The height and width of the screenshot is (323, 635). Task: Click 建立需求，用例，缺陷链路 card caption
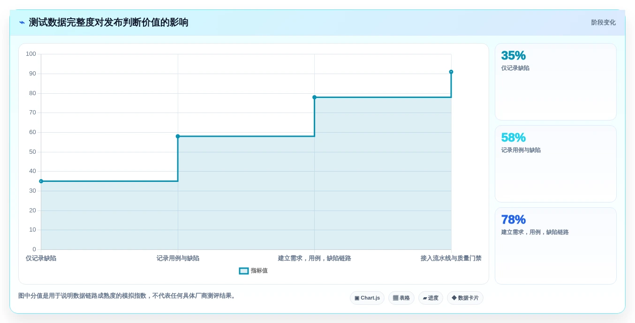(x=535, y=232)
